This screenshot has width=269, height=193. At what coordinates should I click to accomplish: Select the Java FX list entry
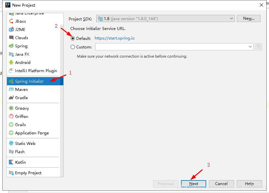point(34,54)
